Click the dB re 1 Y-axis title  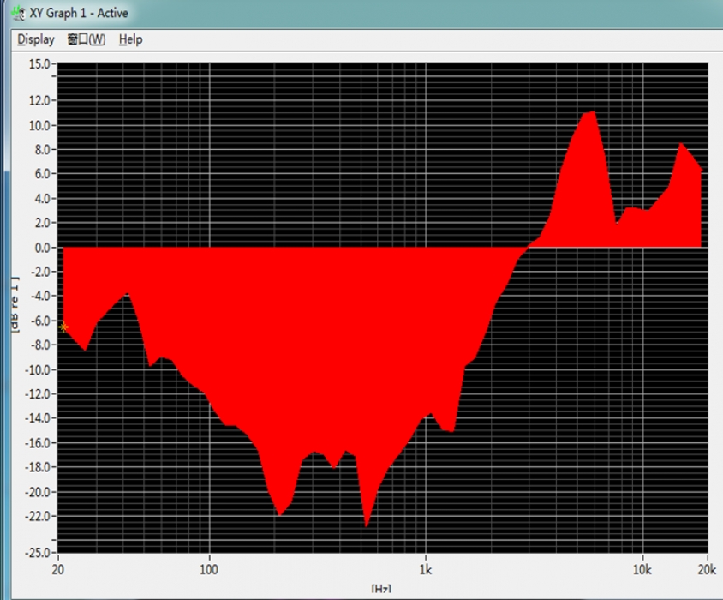pos(15,306)
